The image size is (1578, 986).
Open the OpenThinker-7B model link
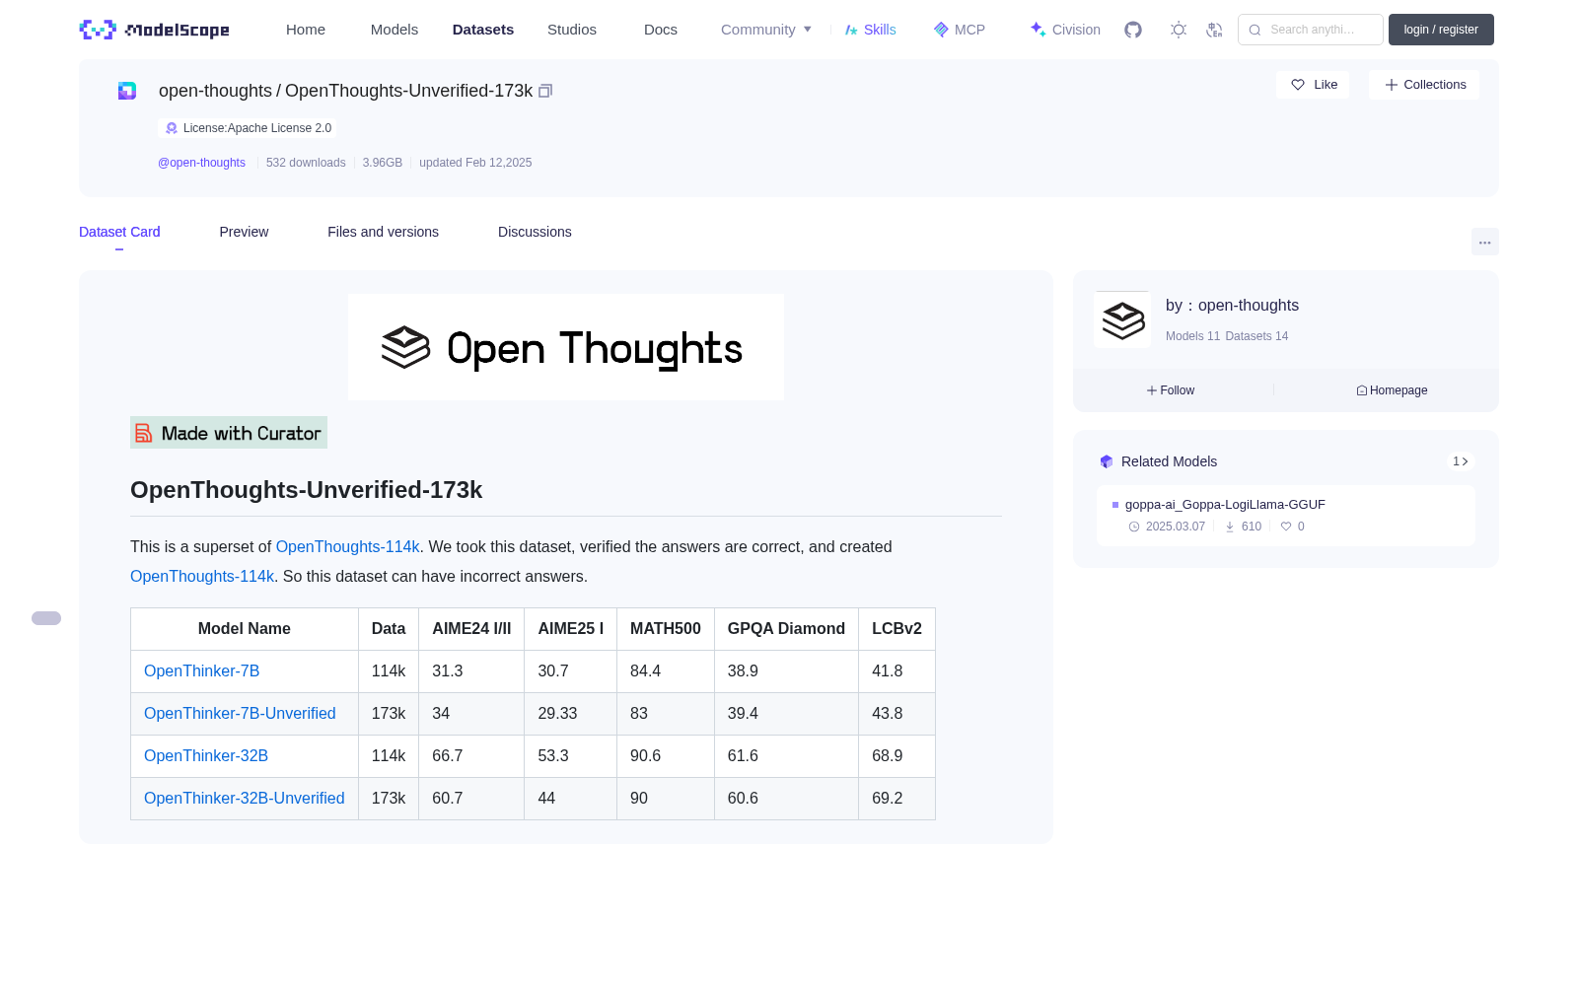201,670
